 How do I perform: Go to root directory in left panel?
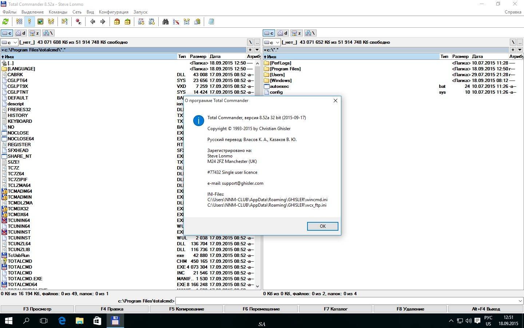pos(250,42)
